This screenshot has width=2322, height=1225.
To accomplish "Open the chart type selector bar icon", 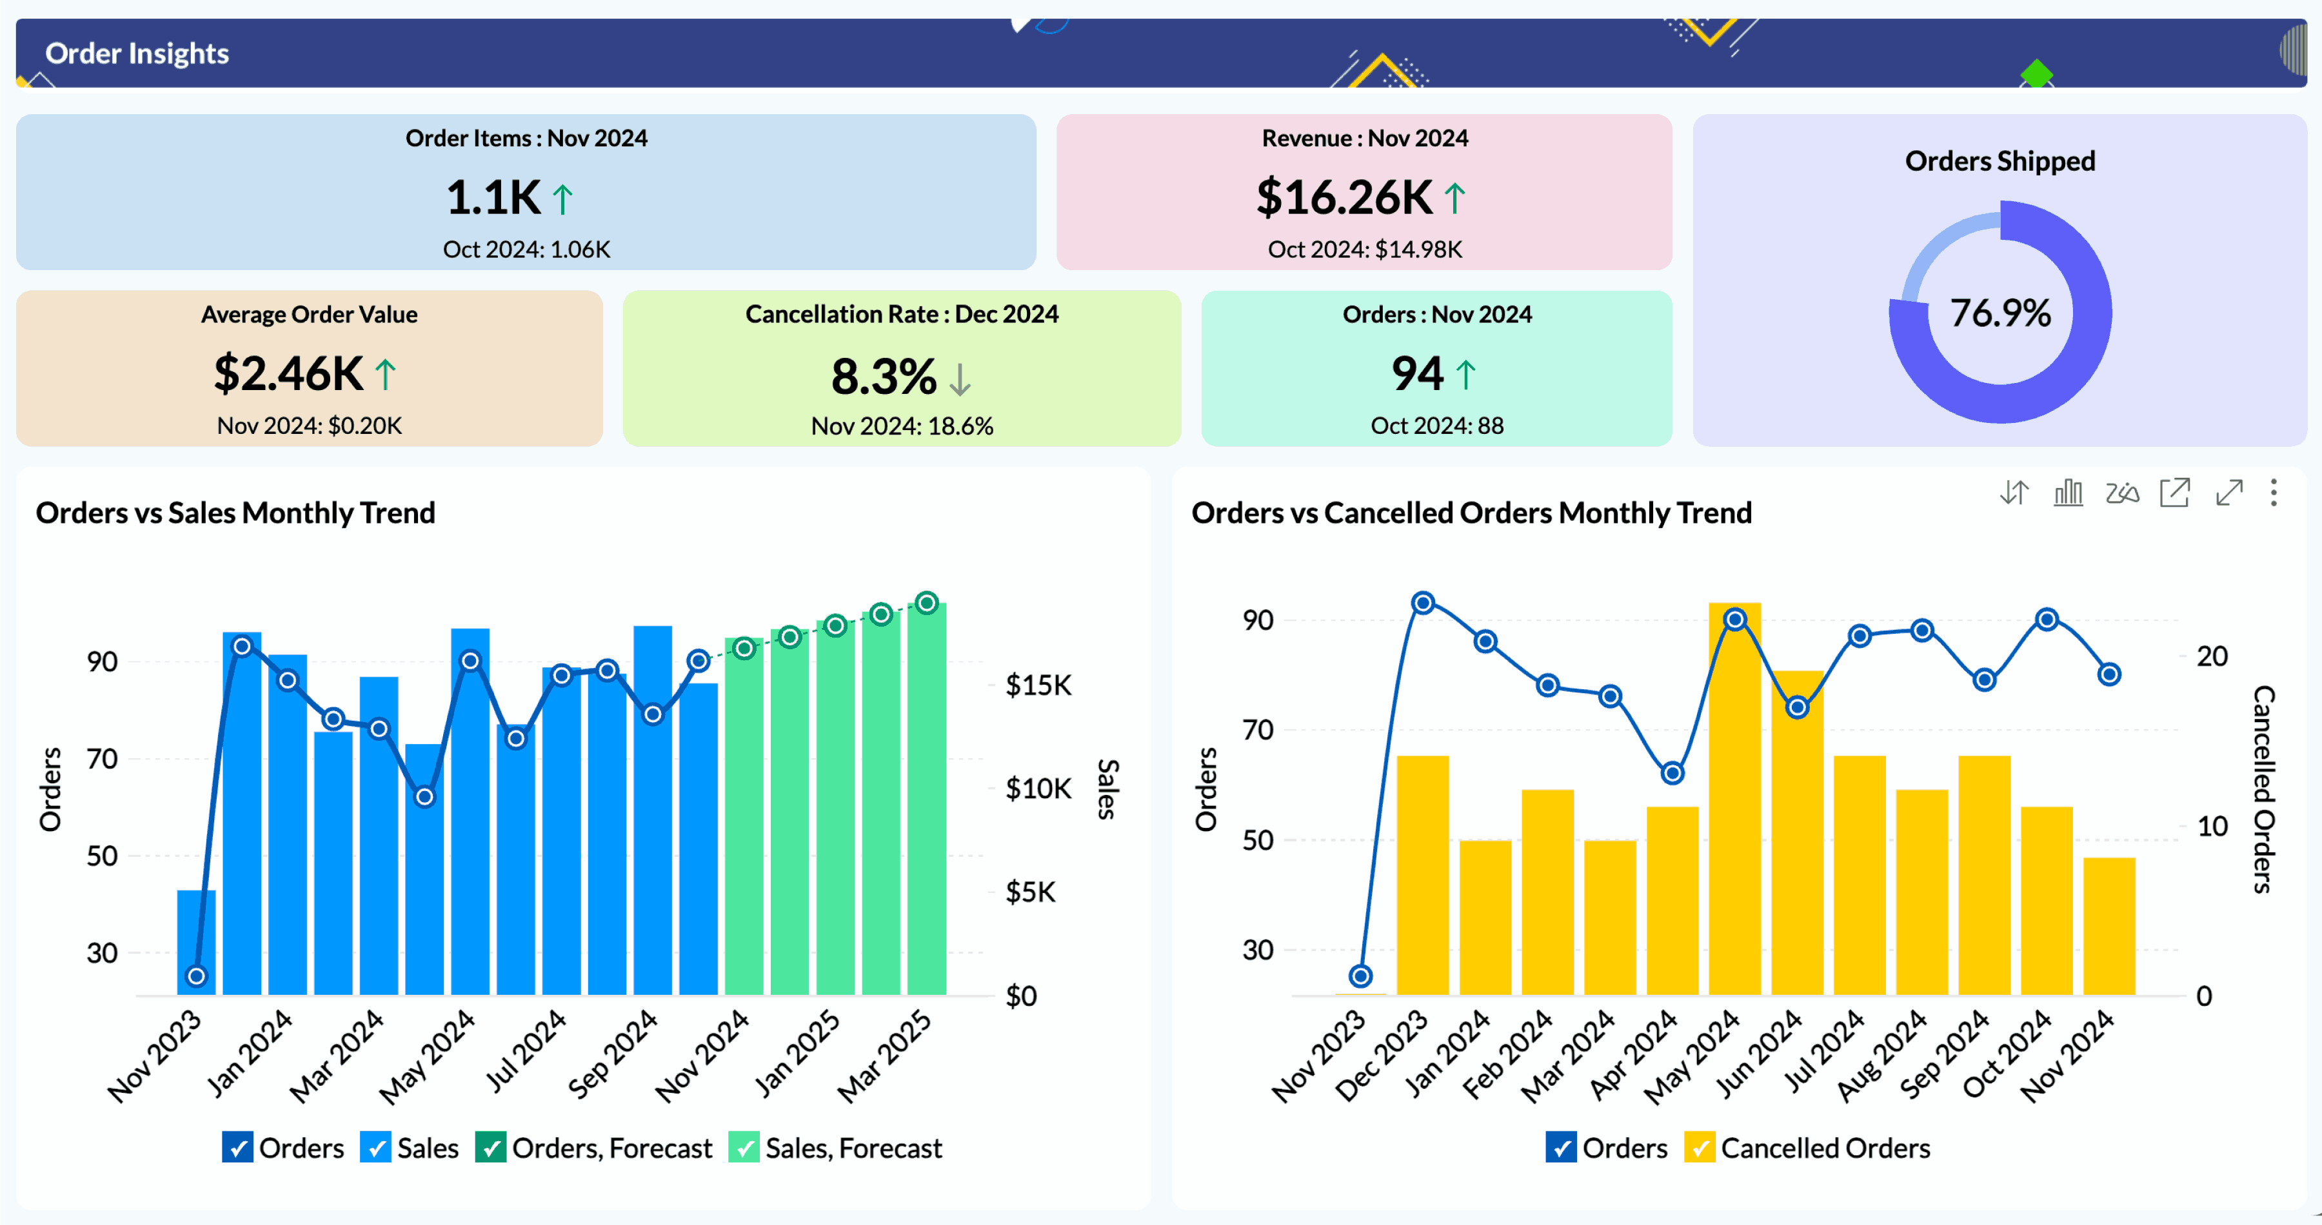I will (2068, 493).
